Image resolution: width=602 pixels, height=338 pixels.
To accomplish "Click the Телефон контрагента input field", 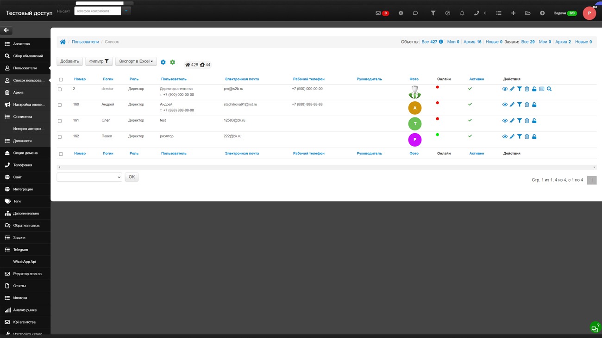I will click(x=98, y=11).
